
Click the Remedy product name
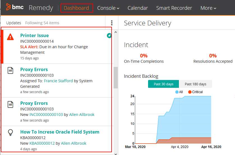pyautogui.click(x=41, y=8)
